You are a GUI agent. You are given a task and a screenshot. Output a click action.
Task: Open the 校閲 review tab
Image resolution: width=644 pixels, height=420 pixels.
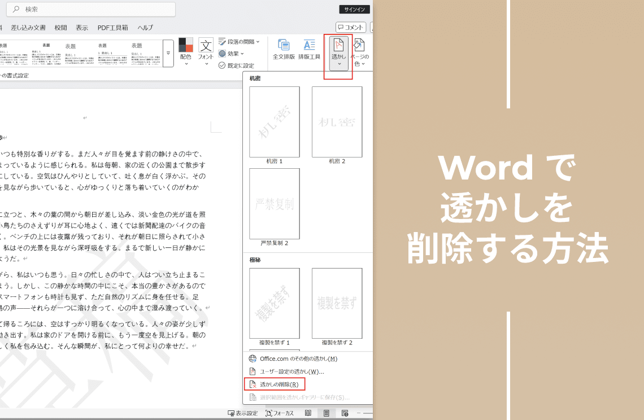coord(60,28)
